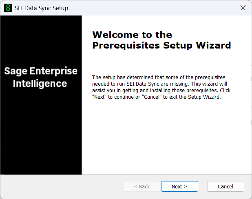This screenshot has width=252, height=199.
Task: Close the SEI Data Sync Setup window
Action: pyautogui.click(x=243, y=8)
